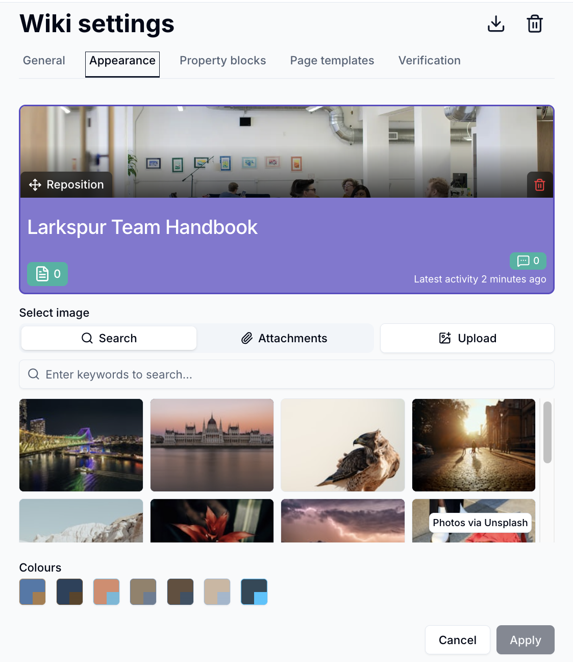Click the Apply button
The image size is (573, 662).
pos(526,640)
